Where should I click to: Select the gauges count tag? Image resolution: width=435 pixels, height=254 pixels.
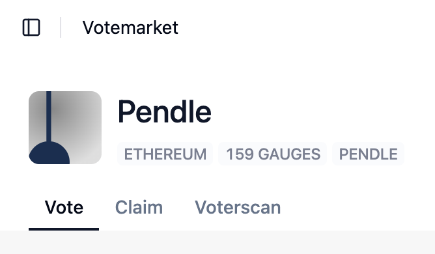[x=273, y=154]
